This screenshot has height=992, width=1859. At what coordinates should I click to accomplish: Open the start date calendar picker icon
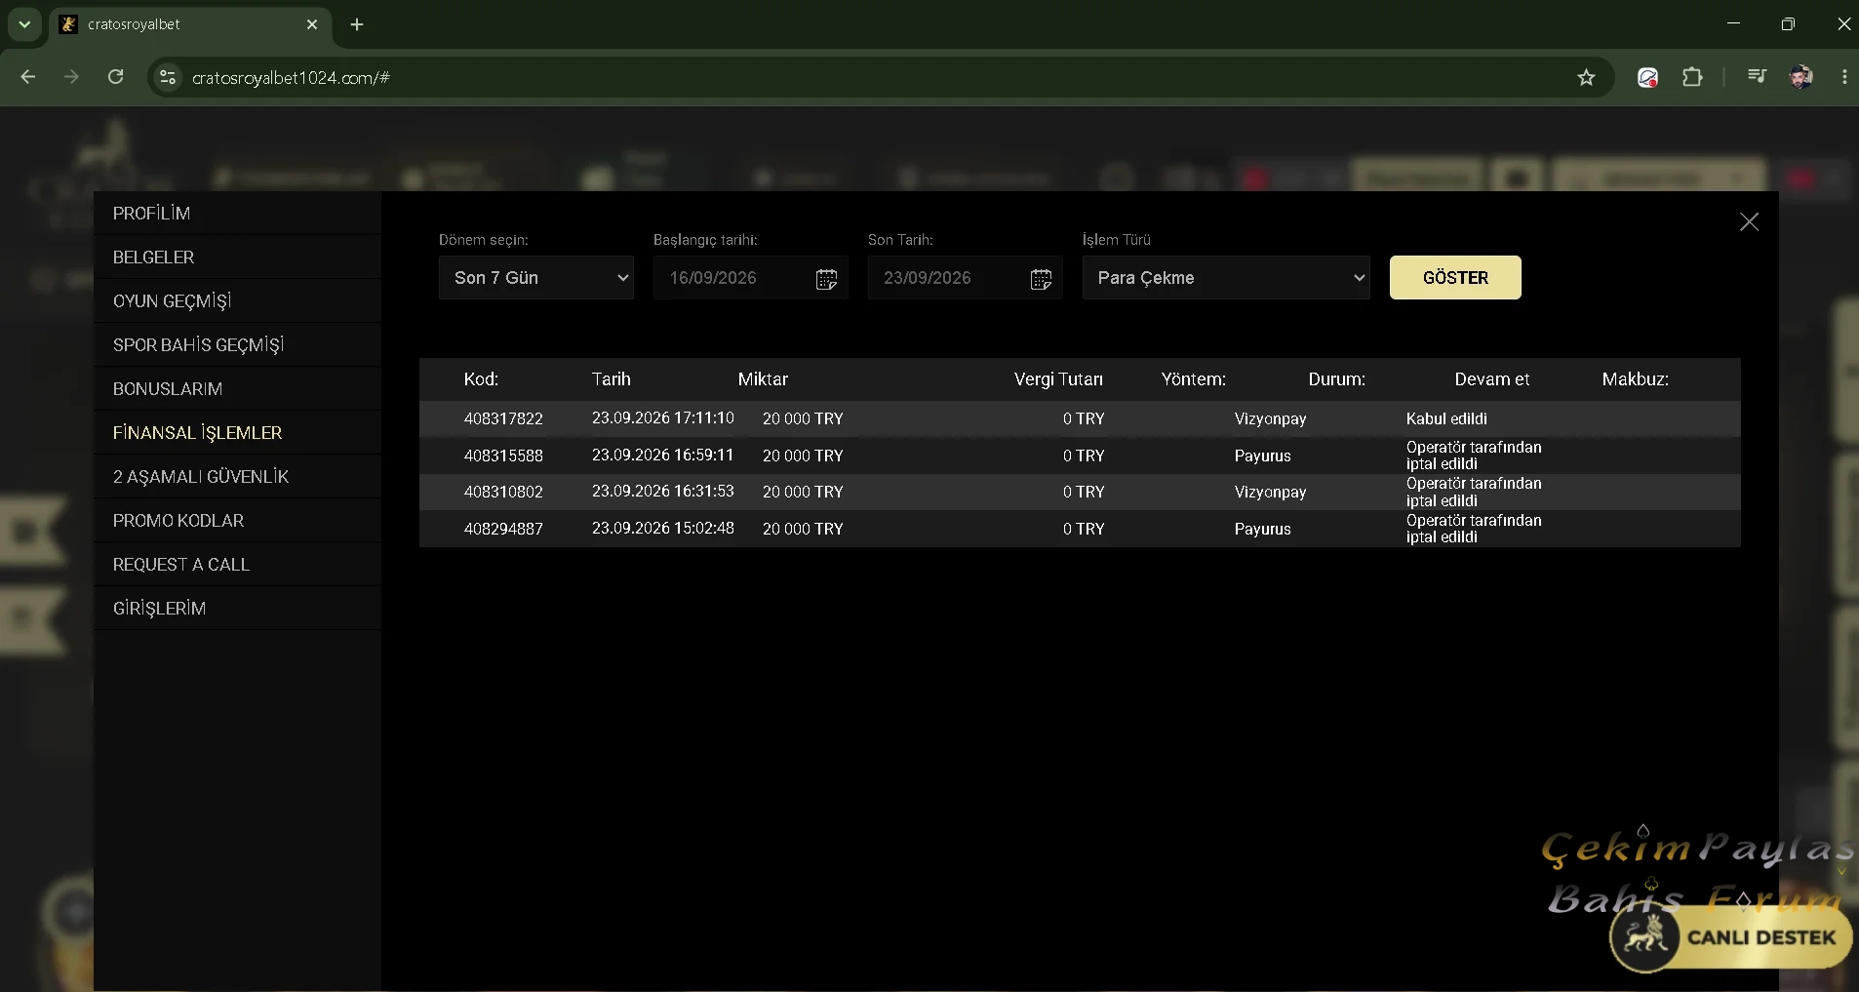pyautogui.click(x=826, y=279)
